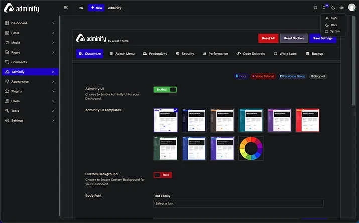Switch to the Performance tab
The width and height of the screenshot is (359, 223).
215,54
